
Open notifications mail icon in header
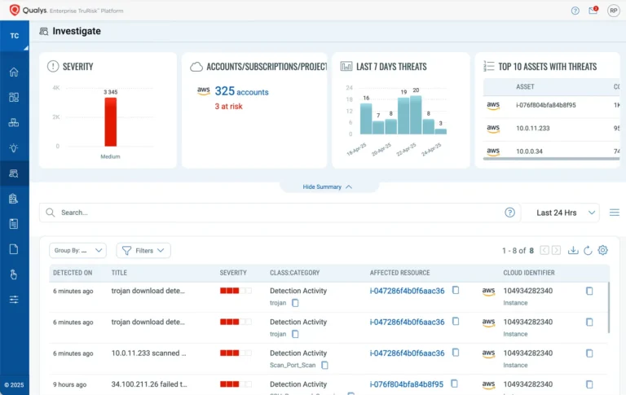593,11
